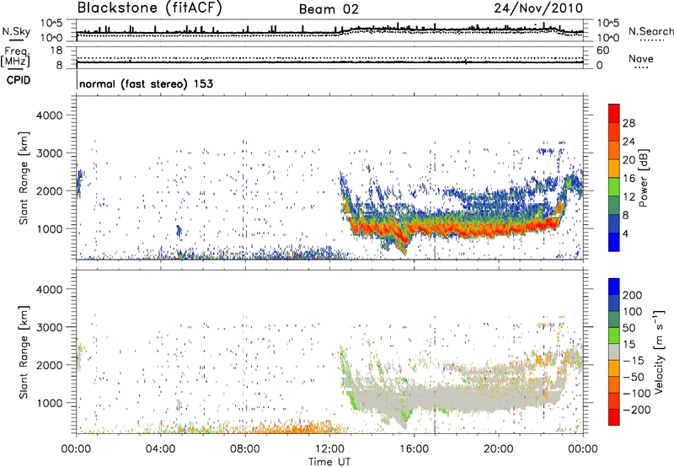Screen dimensions: 674x467
Task: Click 'Slant Range [km]' label of power panel
Action: [x=24, y=178]
